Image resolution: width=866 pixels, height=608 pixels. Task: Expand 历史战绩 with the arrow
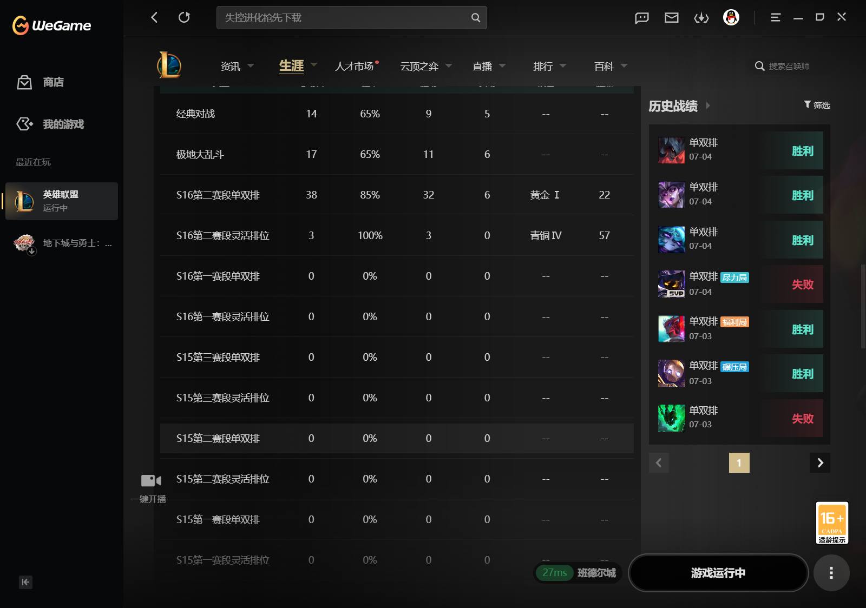pyautogui.click(x=707, y=105)
